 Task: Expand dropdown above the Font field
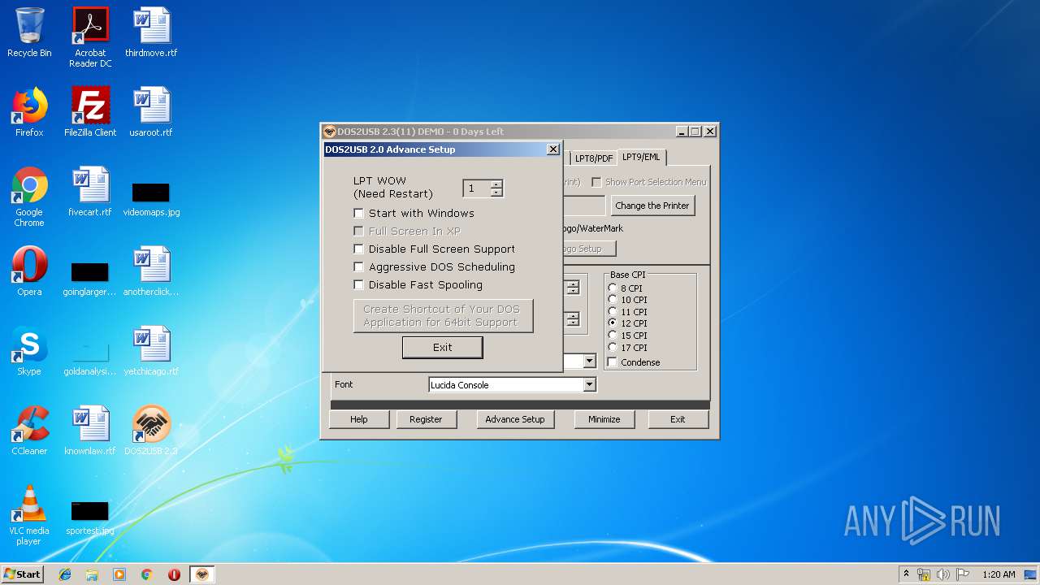pos(590,361)
